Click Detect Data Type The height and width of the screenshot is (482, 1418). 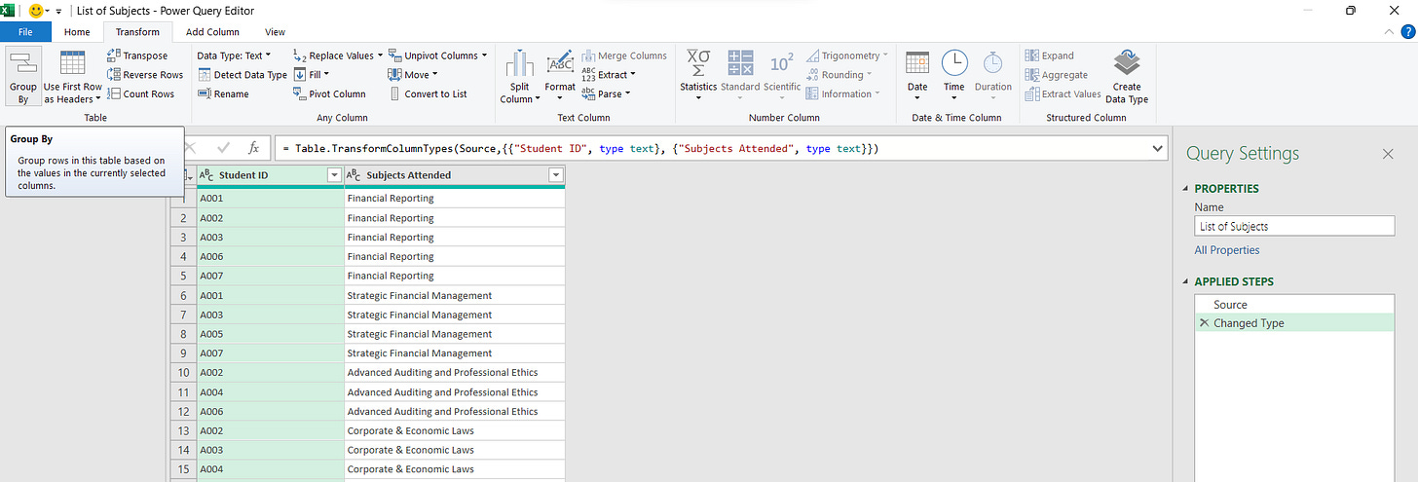click(243, 75)
